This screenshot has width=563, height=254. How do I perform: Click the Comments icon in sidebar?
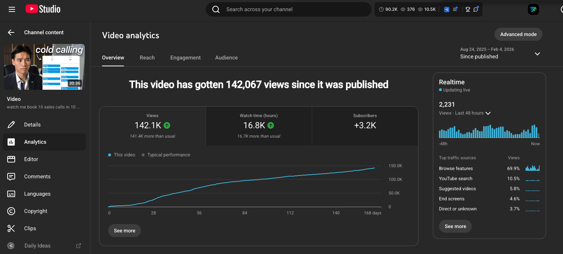pos(11,176)
